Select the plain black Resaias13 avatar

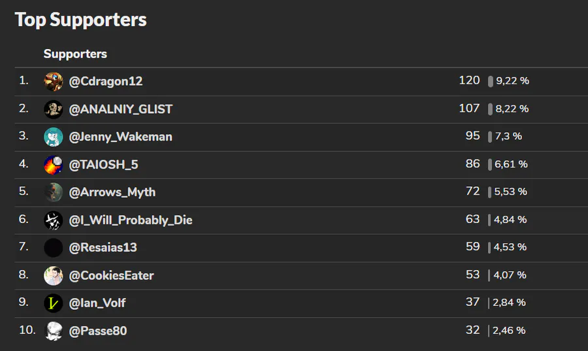click(54, 248)
